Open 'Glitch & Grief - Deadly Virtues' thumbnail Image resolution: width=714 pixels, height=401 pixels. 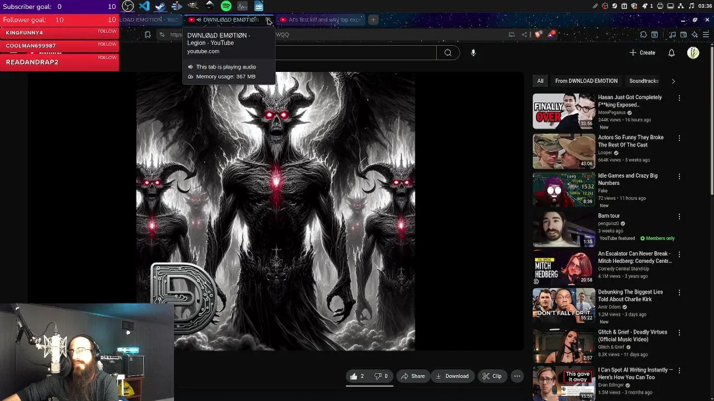point(563,345)
